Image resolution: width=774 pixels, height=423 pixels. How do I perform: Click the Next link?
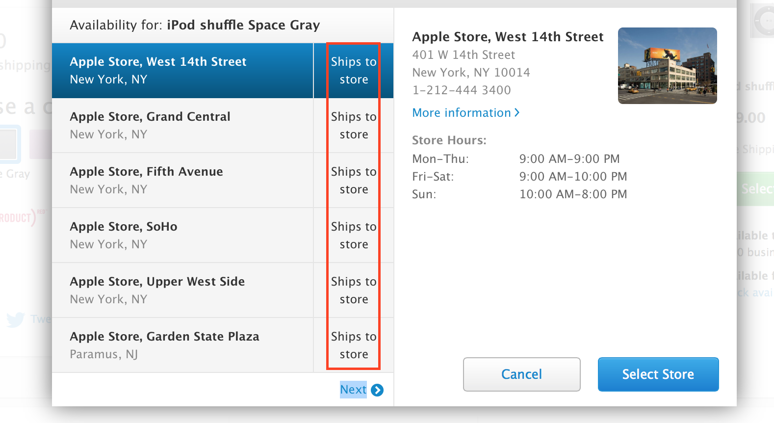tap(353, 390)
